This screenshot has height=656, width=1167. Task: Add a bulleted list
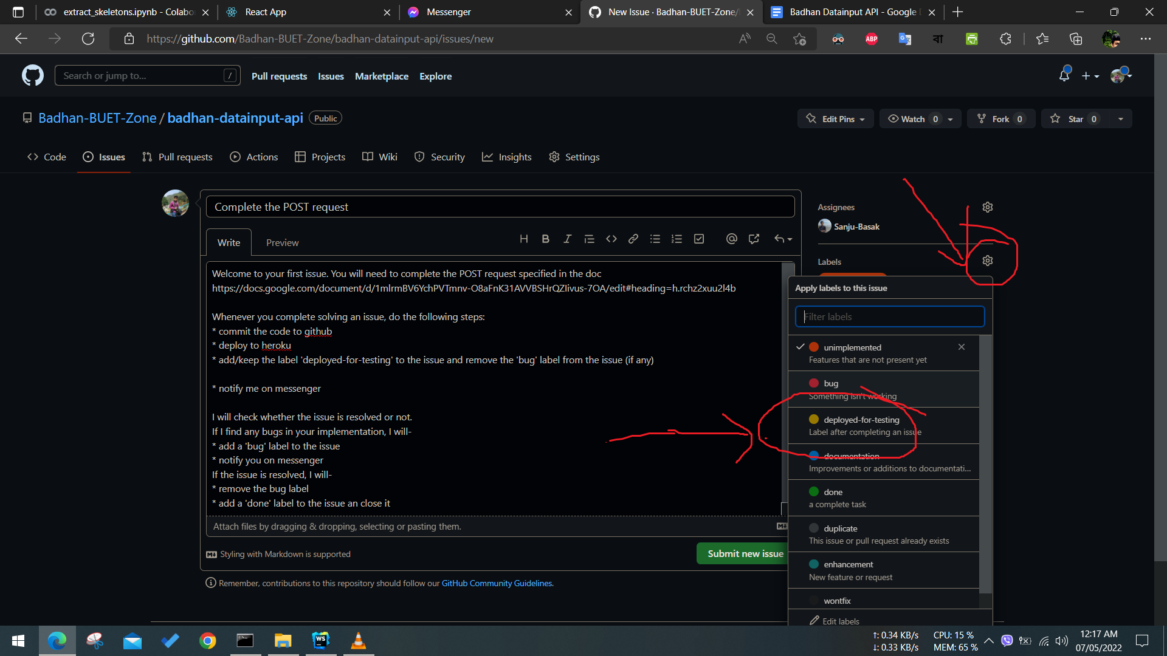655,239
